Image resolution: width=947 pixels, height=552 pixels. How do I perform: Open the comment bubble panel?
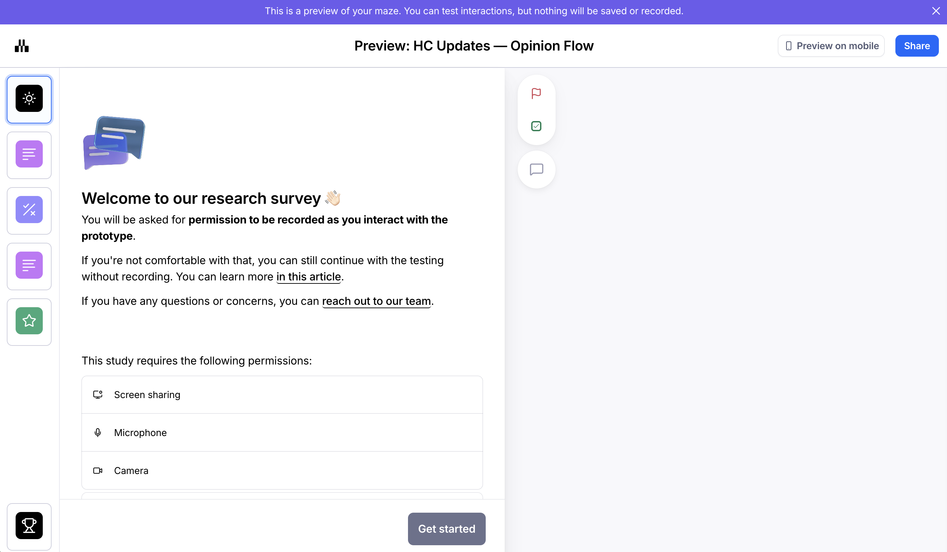click(x=536, y=170)
